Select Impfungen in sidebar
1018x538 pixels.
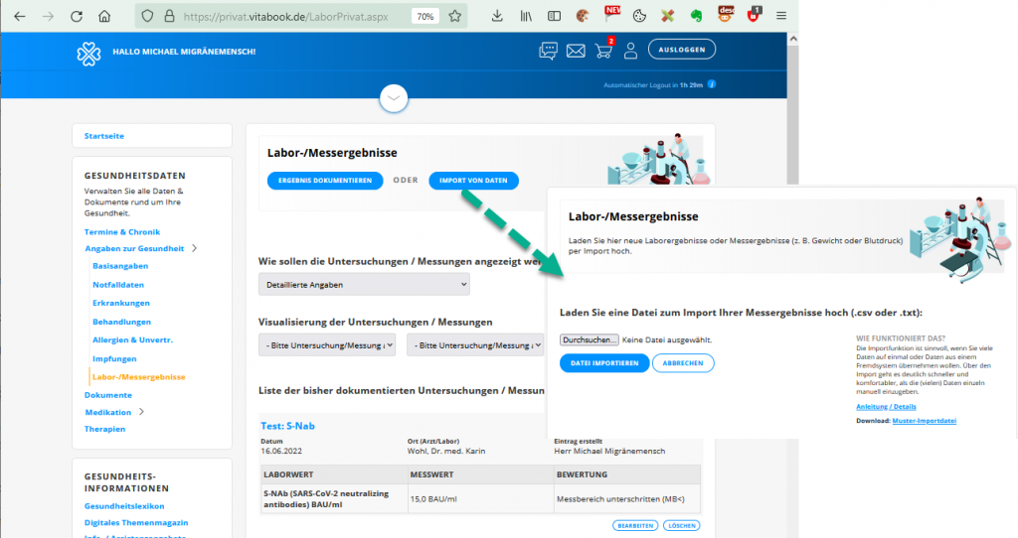114,358
